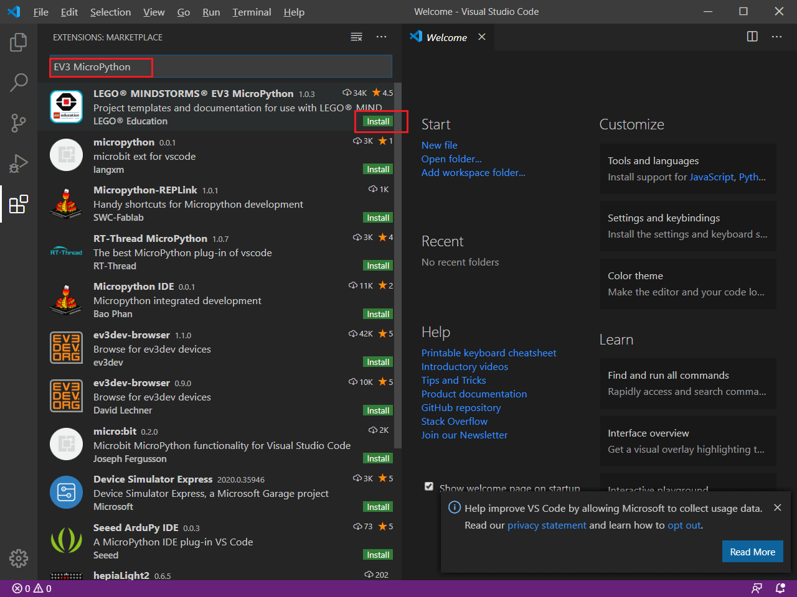The image size is (797, 597).
Task: Open the GitHub repository link
Action: 461,407
